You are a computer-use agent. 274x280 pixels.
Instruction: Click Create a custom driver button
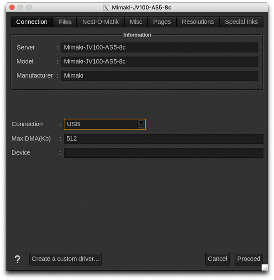65,259
